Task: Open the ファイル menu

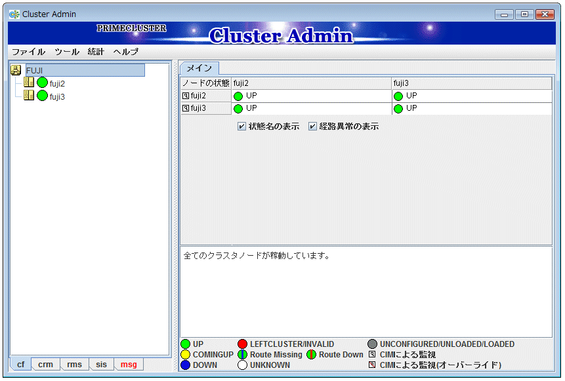Action: pyautogui.click(x=28, y=52)
